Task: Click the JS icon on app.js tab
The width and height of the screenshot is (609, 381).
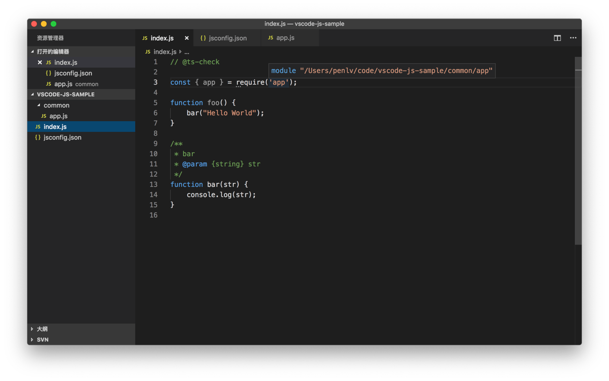Action: click(x=271, y=38)
